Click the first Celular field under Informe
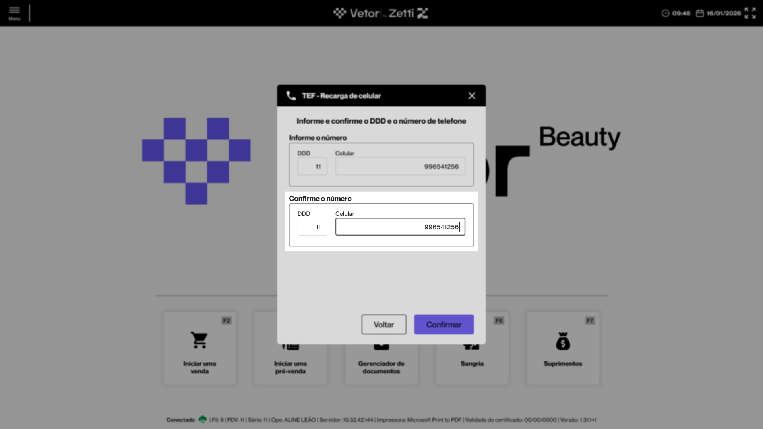This screenshot has height=429, width=763. [400, 166]
